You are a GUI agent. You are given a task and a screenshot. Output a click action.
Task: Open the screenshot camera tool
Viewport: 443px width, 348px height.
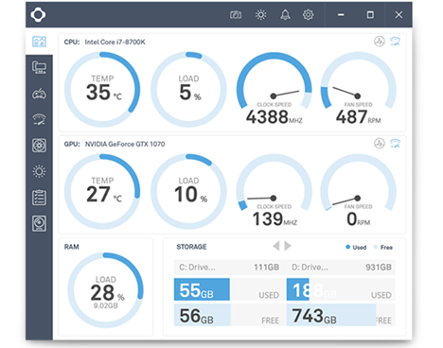pyautogui.click(x=236, y=15)
